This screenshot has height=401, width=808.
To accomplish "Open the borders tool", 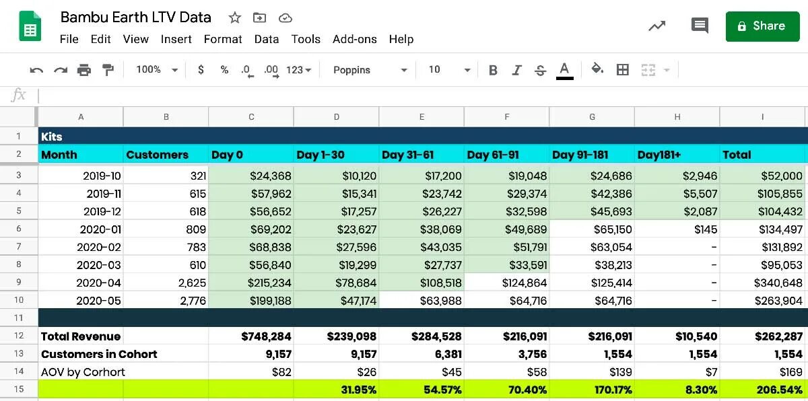I will point(623,70).
